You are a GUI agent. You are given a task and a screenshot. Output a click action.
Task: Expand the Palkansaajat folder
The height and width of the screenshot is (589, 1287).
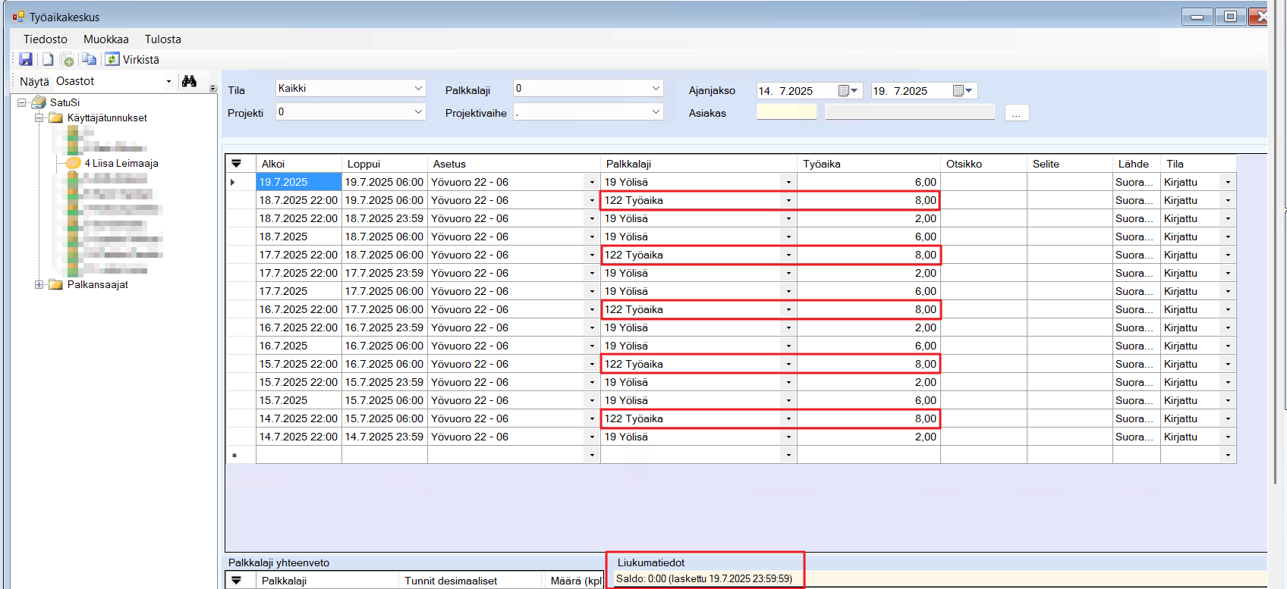click(39, 284)
